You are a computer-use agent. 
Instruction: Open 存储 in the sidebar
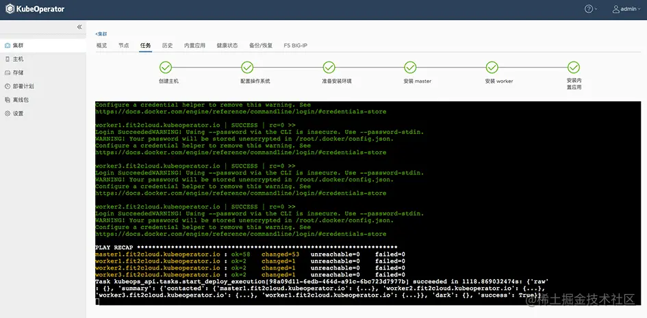point(43,72)
